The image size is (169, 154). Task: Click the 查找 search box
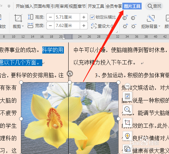pos(154,6)
